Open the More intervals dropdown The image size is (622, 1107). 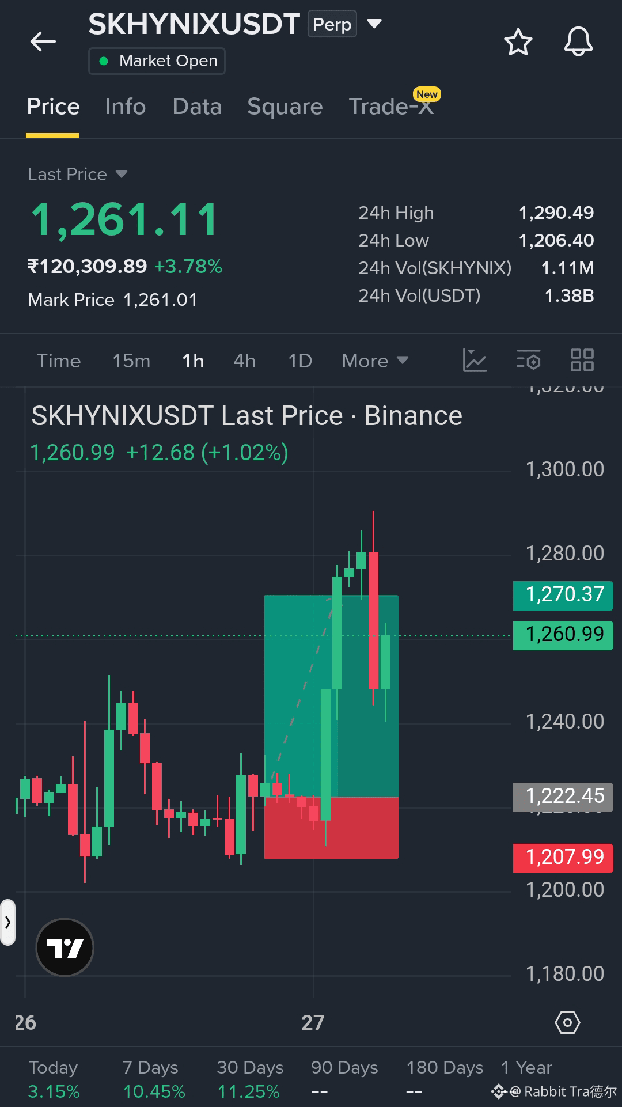tap(375, 361)
